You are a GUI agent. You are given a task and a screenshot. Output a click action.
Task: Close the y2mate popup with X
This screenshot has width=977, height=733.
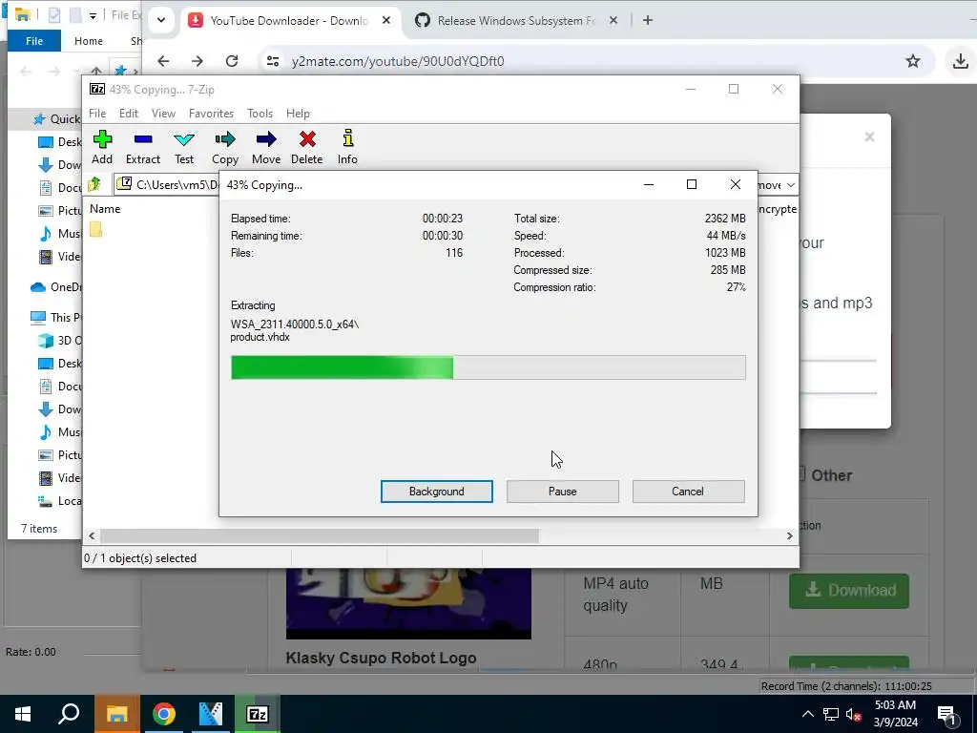[870, 136]
